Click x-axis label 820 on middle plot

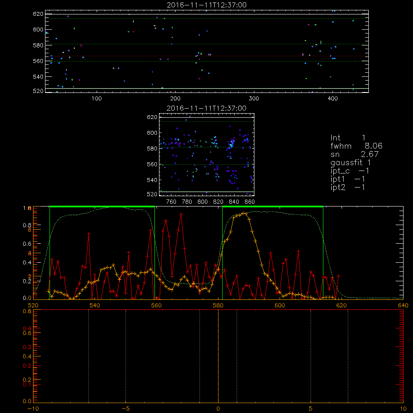pyautogui.click(x=218, y=202)
